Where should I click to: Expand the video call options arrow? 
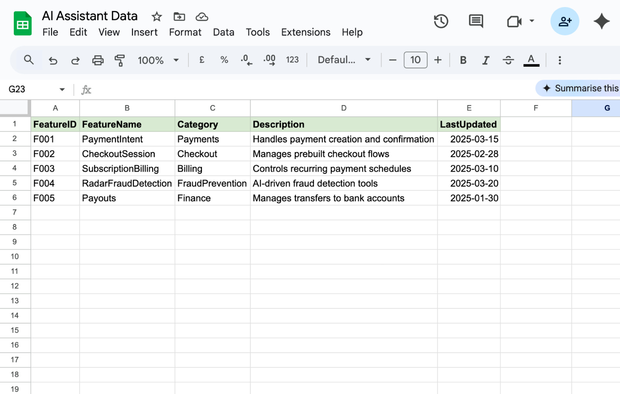tap(532, 21)
